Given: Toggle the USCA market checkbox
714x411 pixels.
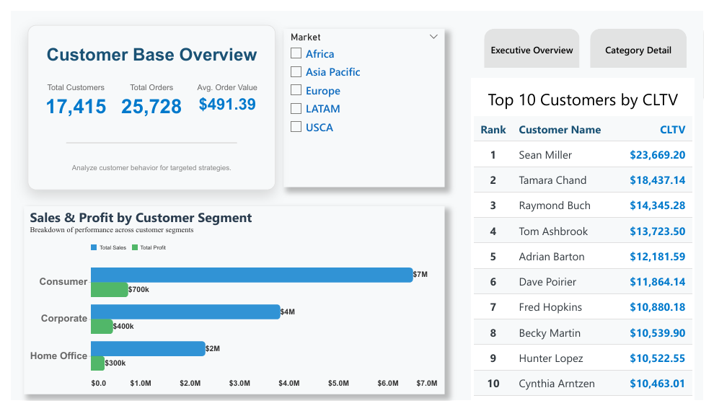Looking at the screenshot, I should coord(296,127).
